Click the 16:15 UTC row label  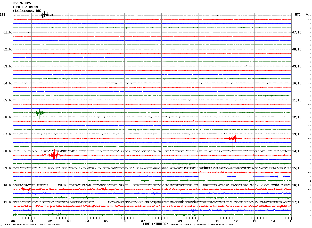pos(297,185)
